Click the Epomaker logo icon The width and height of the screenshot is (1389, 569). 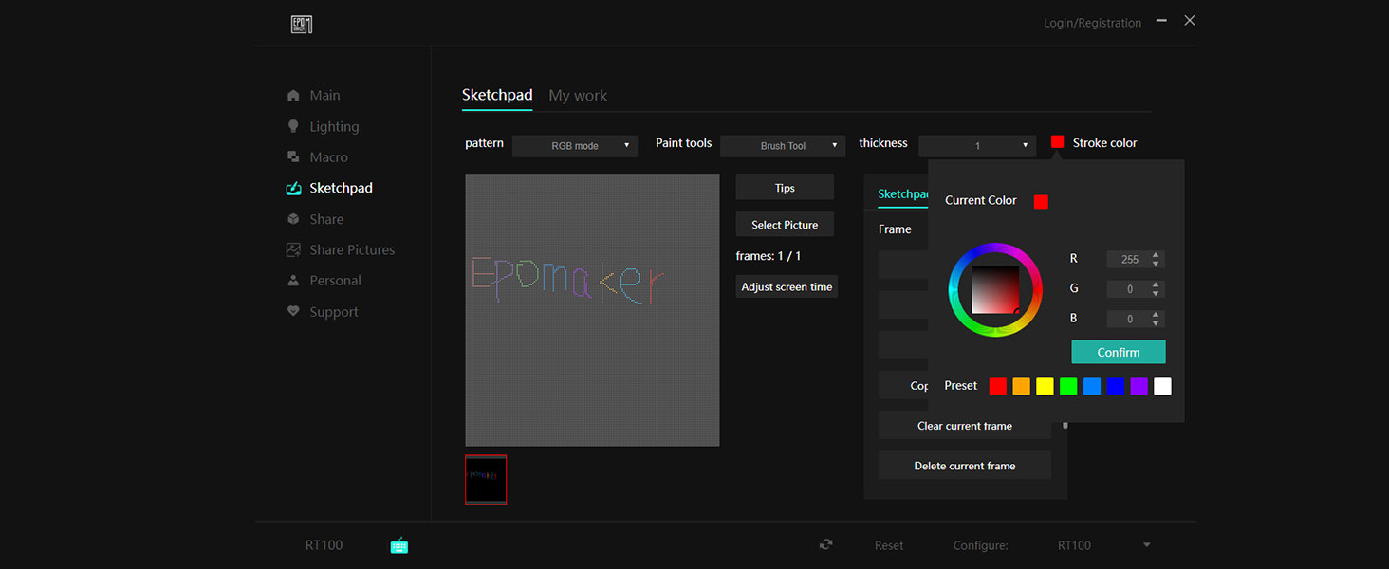pyautogui.click(x=302, y=25)
